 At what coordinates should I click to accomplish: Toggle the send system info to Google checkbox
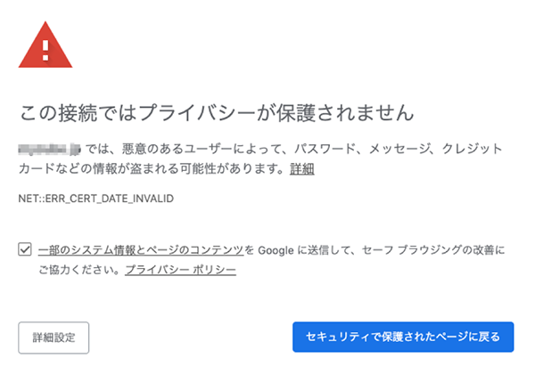click(24, 249)
